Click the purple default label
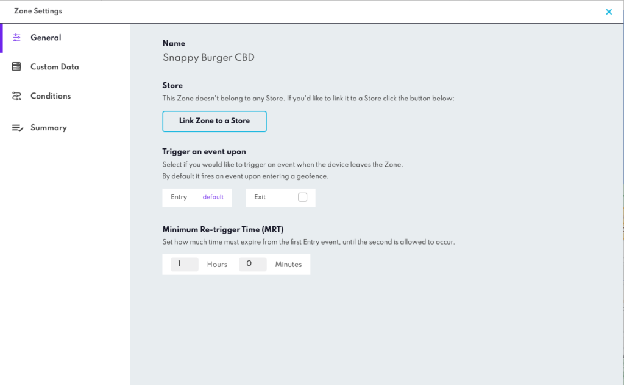The image size is (624, 385). (x=213, y=197)
